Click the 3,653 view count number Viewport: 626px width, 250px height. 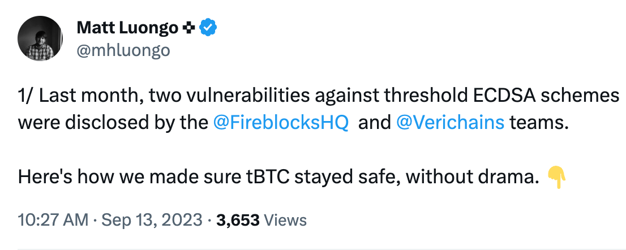point(238,219)
